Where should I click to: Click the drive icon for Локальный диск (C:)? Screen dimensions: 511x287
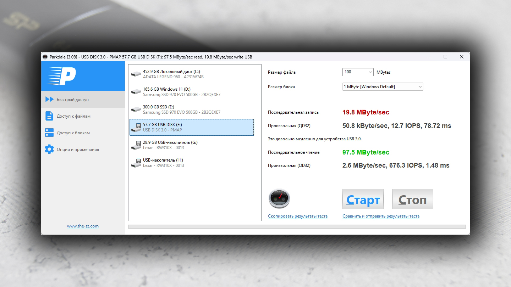(x=136, y=74)
